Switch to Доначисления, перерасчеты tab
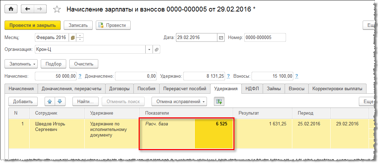 coord(72,89)
